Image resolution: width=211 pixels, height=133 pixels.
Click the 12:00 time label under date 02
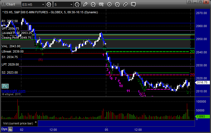tap(53, 130)
